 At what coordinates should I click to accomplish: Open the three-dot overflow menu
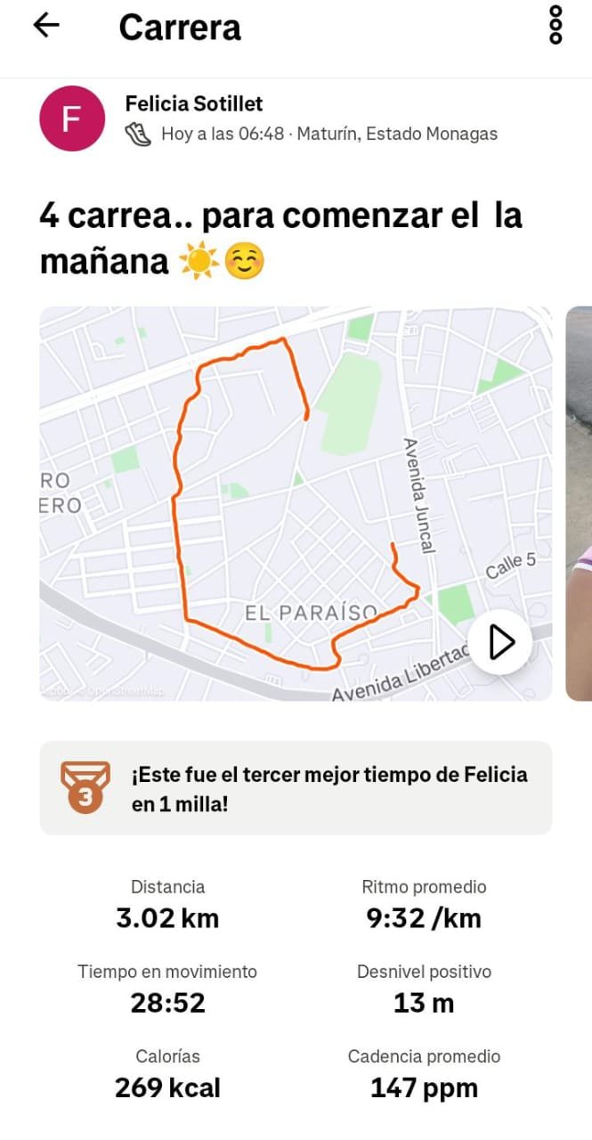[x=556, y=25]
